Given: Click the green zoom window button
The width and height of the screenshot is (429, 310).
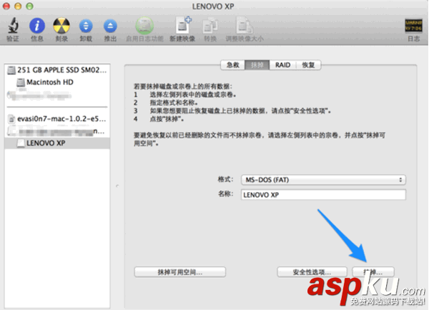Looking at the screenshot, I should [x=29, y=6].
